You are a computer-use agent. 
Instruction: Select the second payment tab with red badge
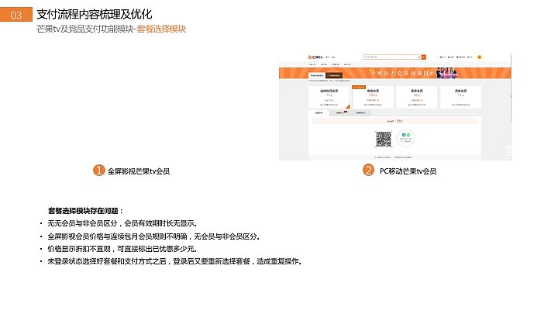point(340,113)
